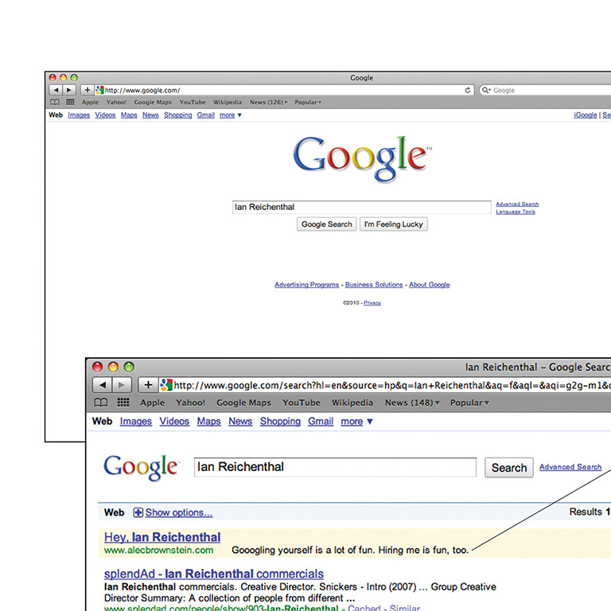Click the www.alecbrownstein.com green URL
This screenshot has width=611, height=611.
(x=158, y=550)
